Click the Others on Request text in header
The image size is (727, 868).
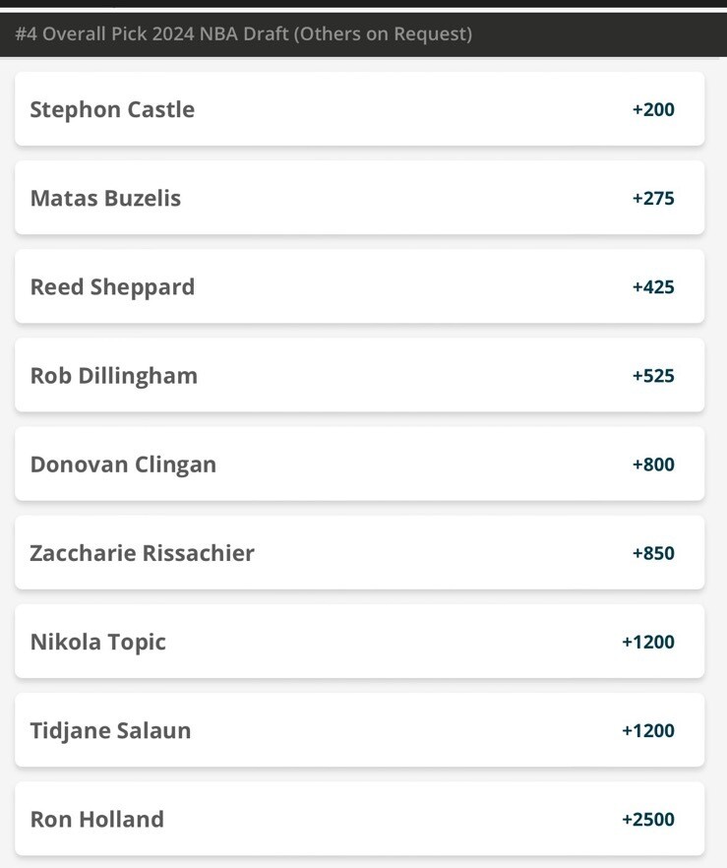(384, 33)
